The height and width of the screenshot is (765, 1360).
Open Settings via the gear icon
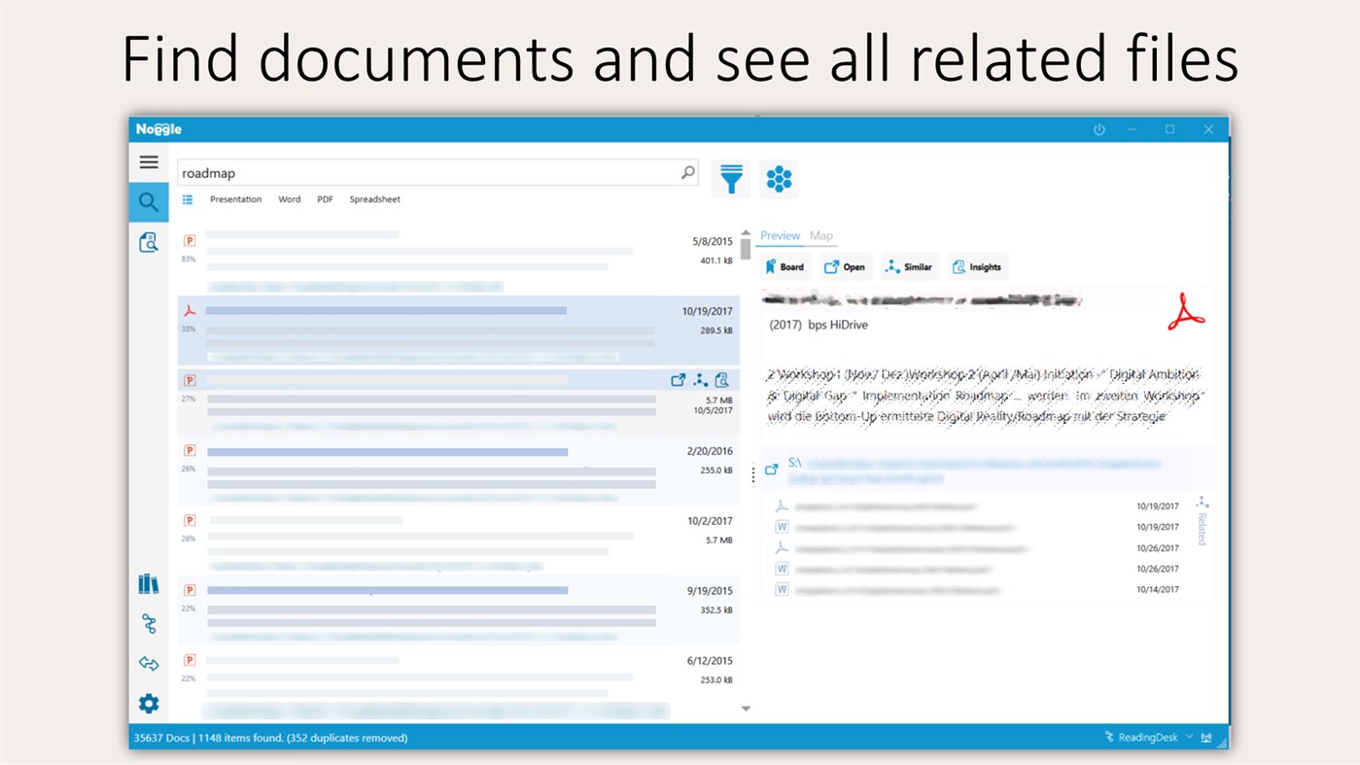click(148, 703)
